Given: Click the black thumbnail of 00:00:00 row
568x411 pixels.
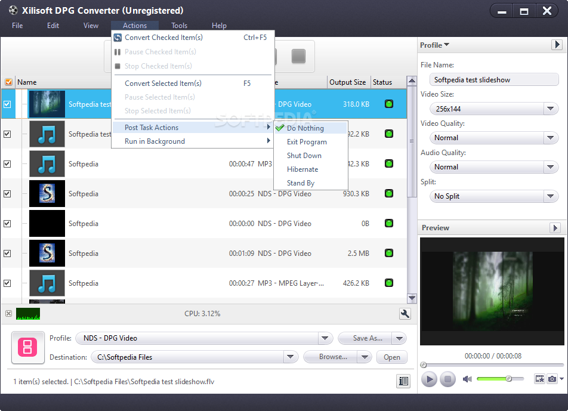Looking at the screenshot, I should 47,223.
